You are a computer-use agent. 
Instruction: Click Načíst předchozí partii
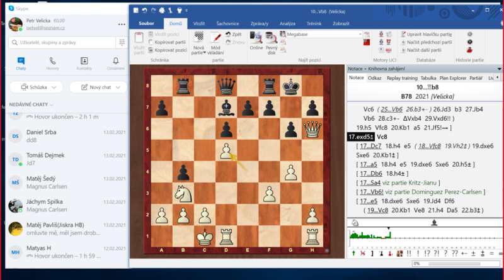(x=427, y=42)
